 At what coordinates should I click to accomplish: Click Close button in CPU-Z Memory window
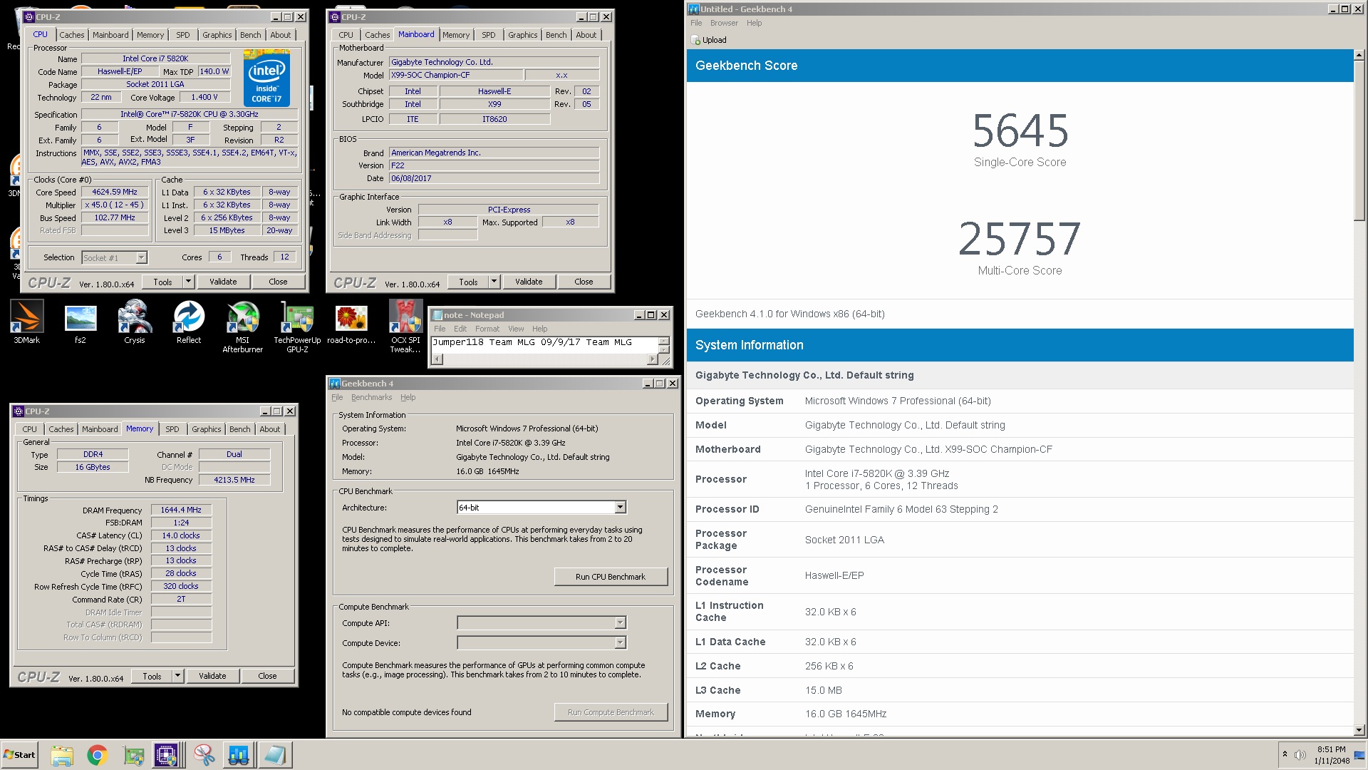267,676
